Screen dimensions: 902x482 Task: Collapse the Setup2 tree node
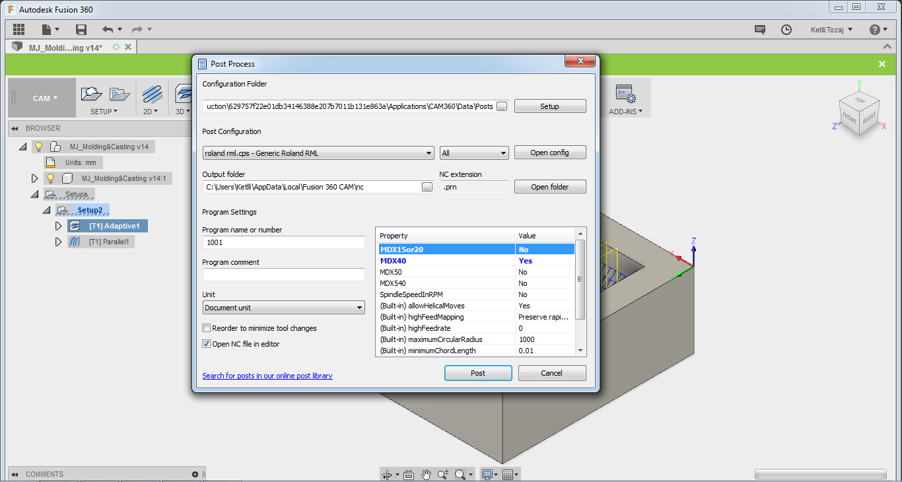click(47, 210)
